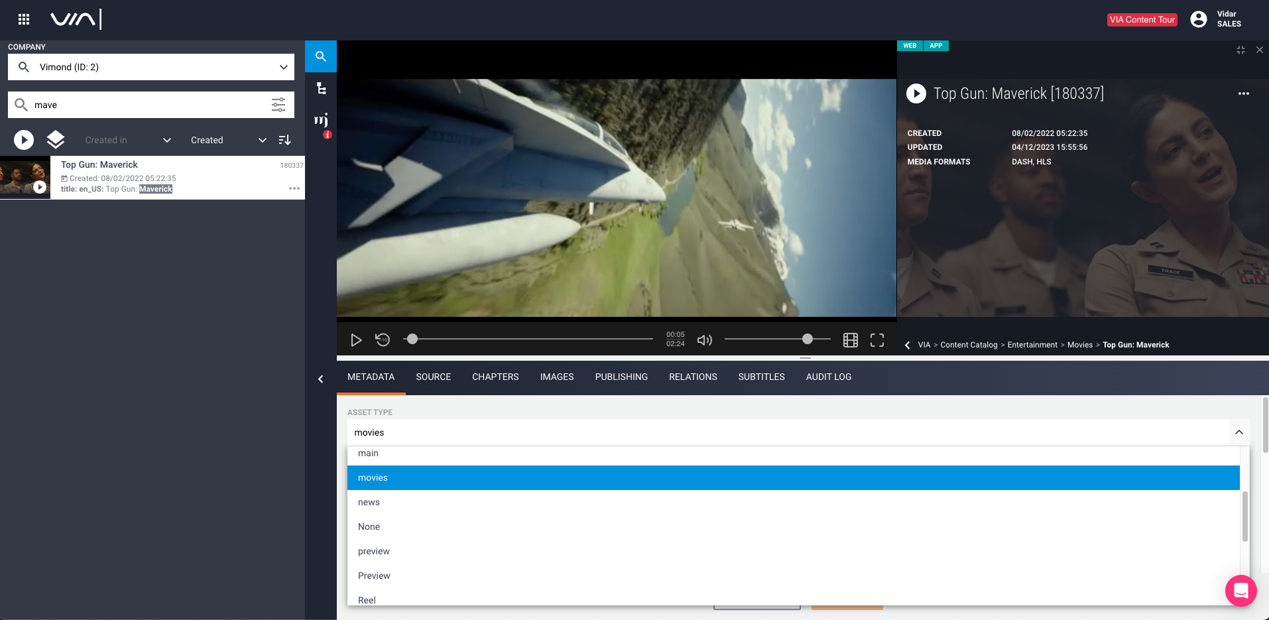Open the apps grid menu

[24, 19]
